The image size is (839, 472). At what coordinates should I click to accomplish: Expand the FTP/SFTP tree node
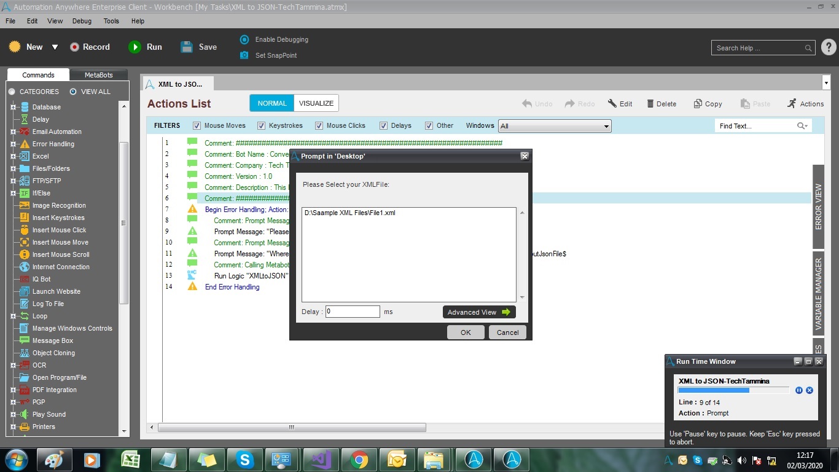[14, 181]
